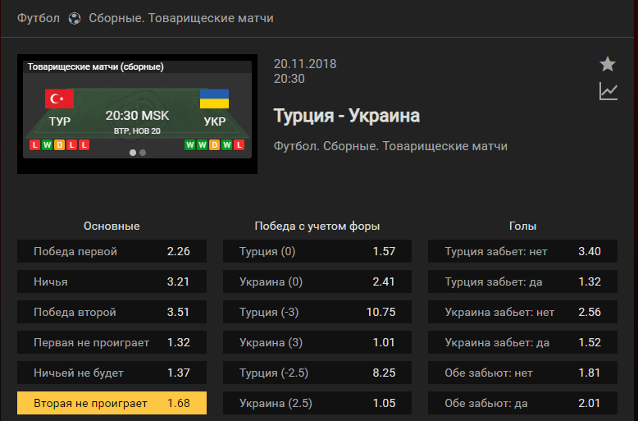Viewport: 638px width, 421px height.
Task: Click the 20.11.2018 match date
Action: point(305,64)
